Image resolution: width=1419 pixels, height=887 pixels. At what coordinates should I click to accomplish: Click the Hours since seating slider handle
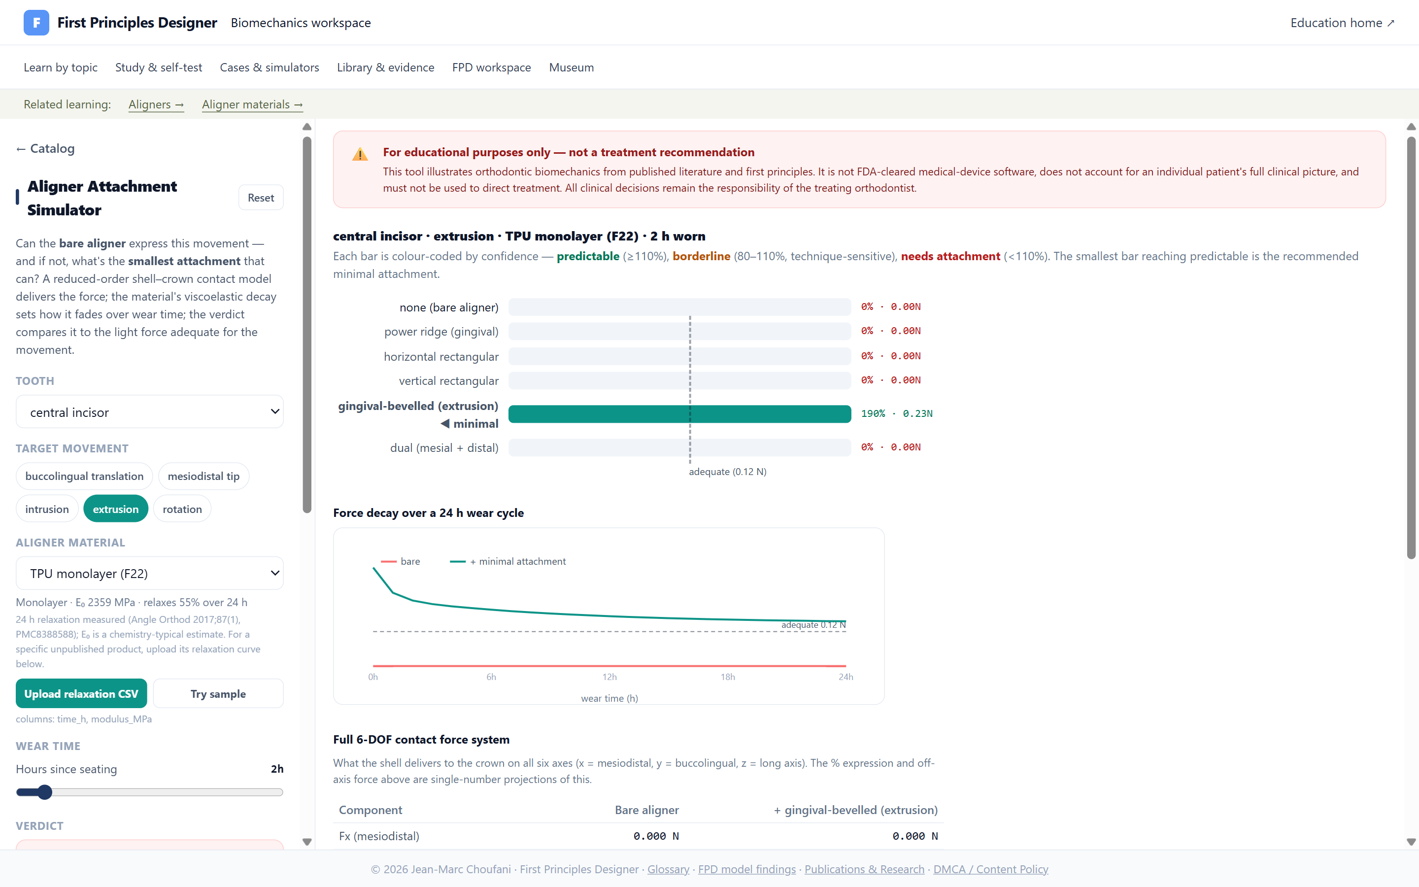tap(44, 792)
